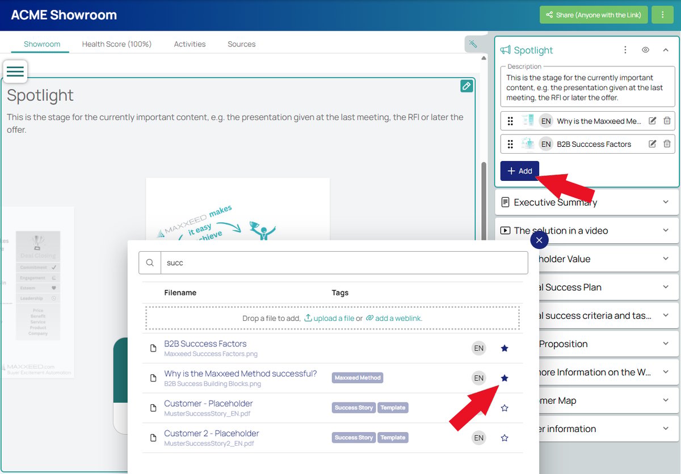
Task: Collapse the Spotlight panel chevron
Action: point(666,50)
